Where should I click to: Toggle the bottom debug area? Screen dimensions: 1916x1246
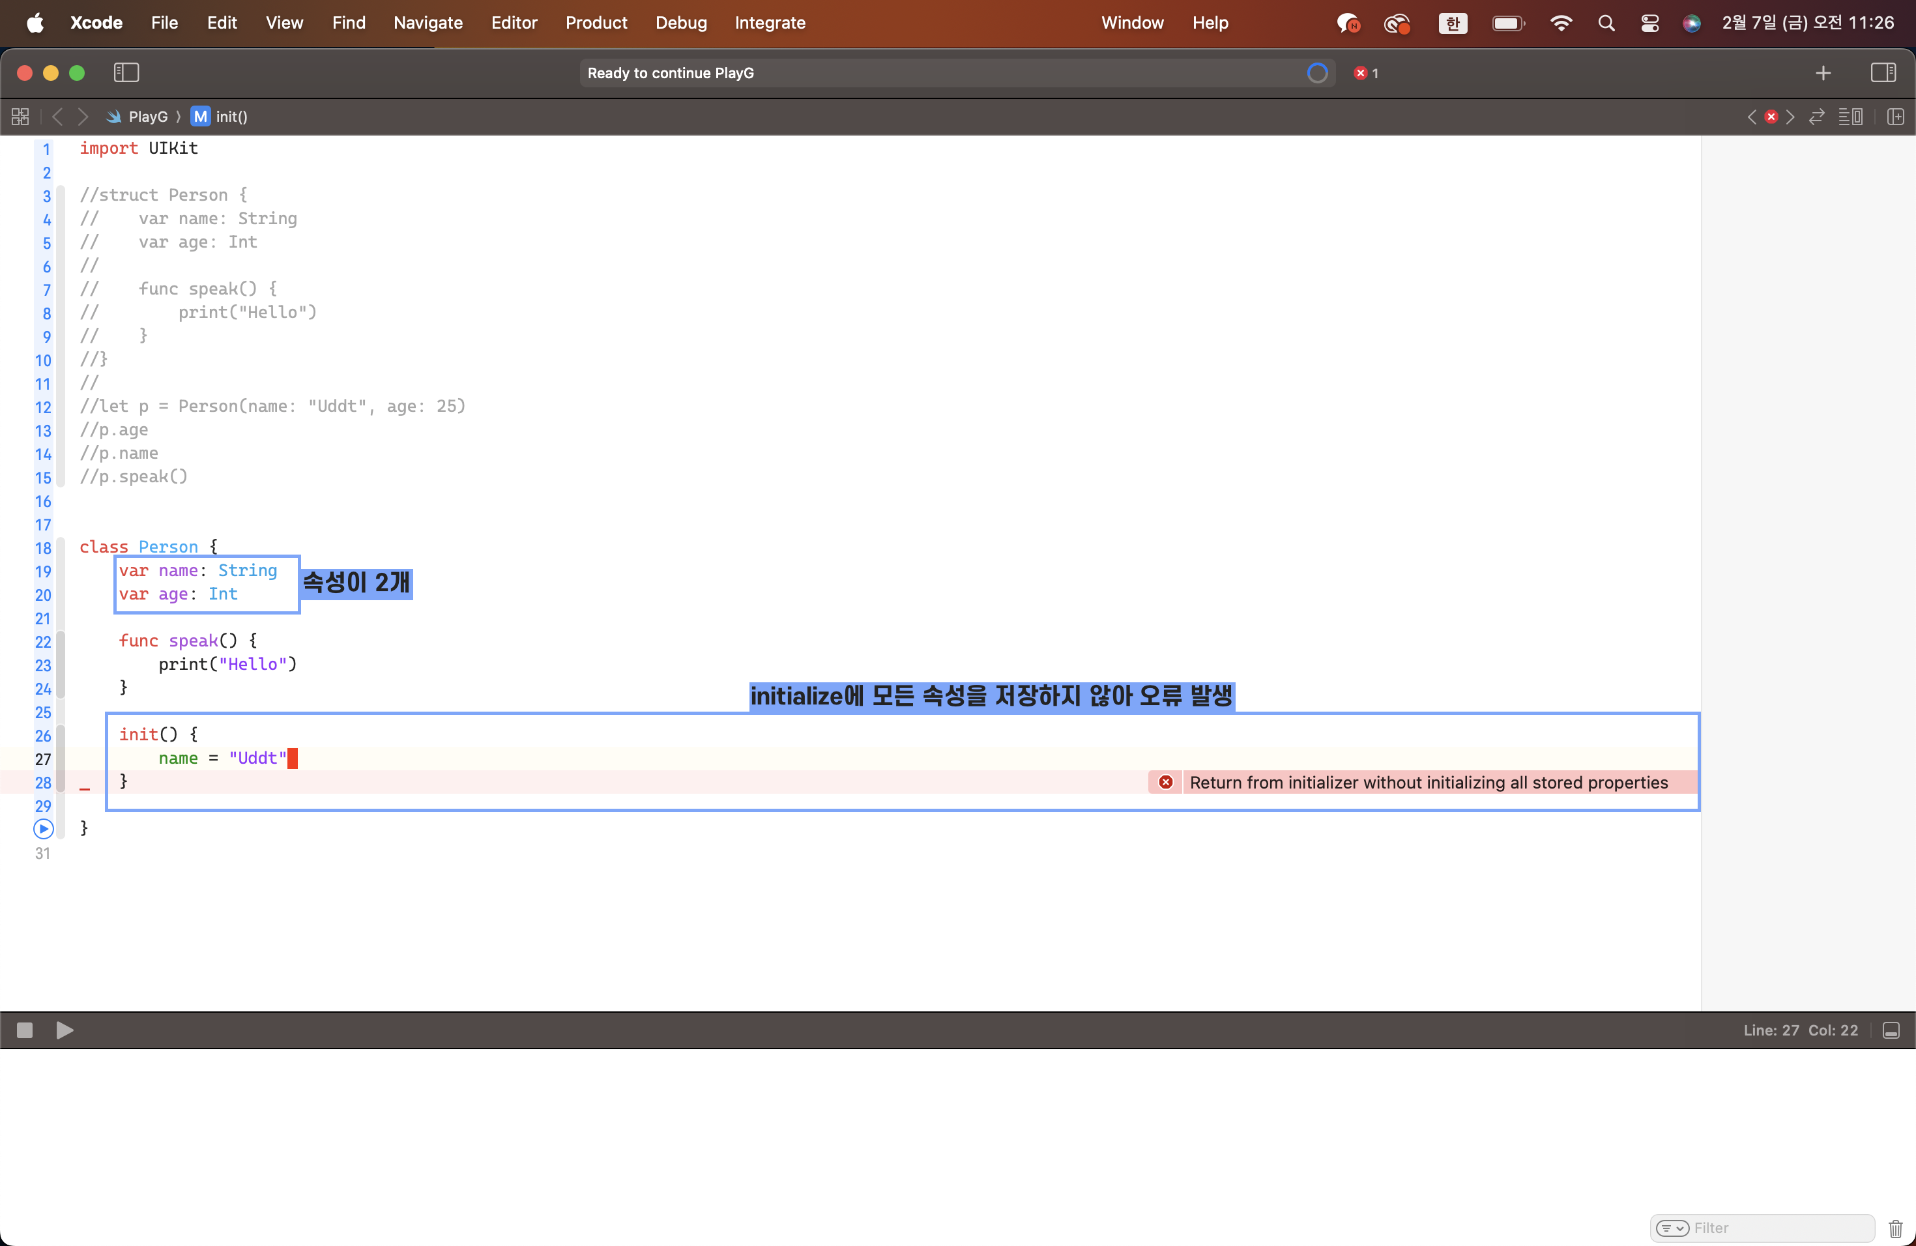coord(1891,1030)
